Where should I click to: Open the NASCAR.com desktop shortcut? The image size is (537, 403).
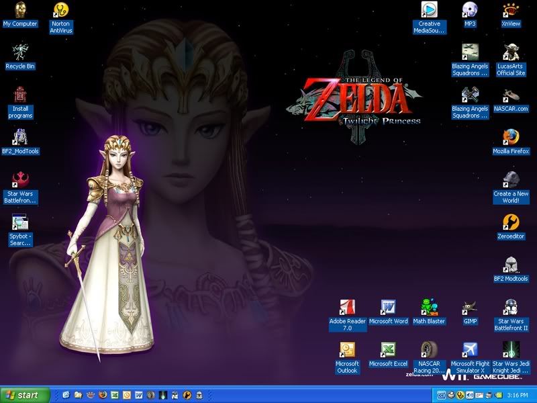pyautogui.click(x=511, y=99)
